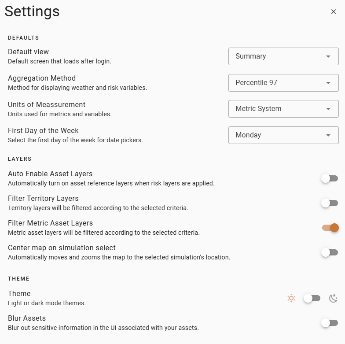Close the Settings dialog with X
The image size is (345, 344).
(334, 12)
